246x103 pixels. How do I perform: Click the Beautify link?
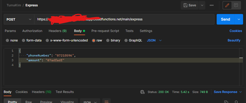coord(234,40)
